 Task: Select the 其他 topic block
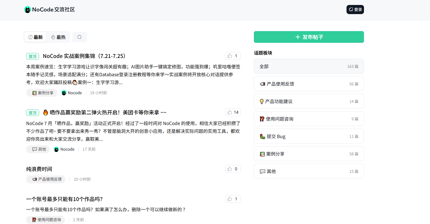click(309, 171)
